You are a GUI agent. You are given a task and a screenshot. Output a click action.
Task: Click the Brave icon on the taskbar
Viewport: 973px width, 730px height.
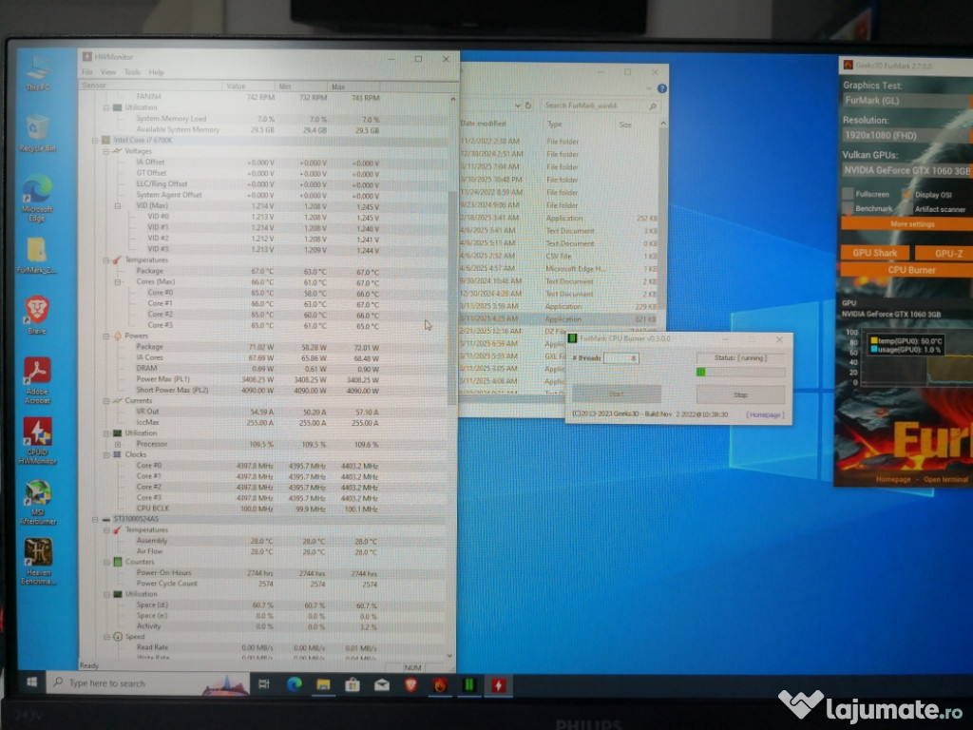pos(410,684)
